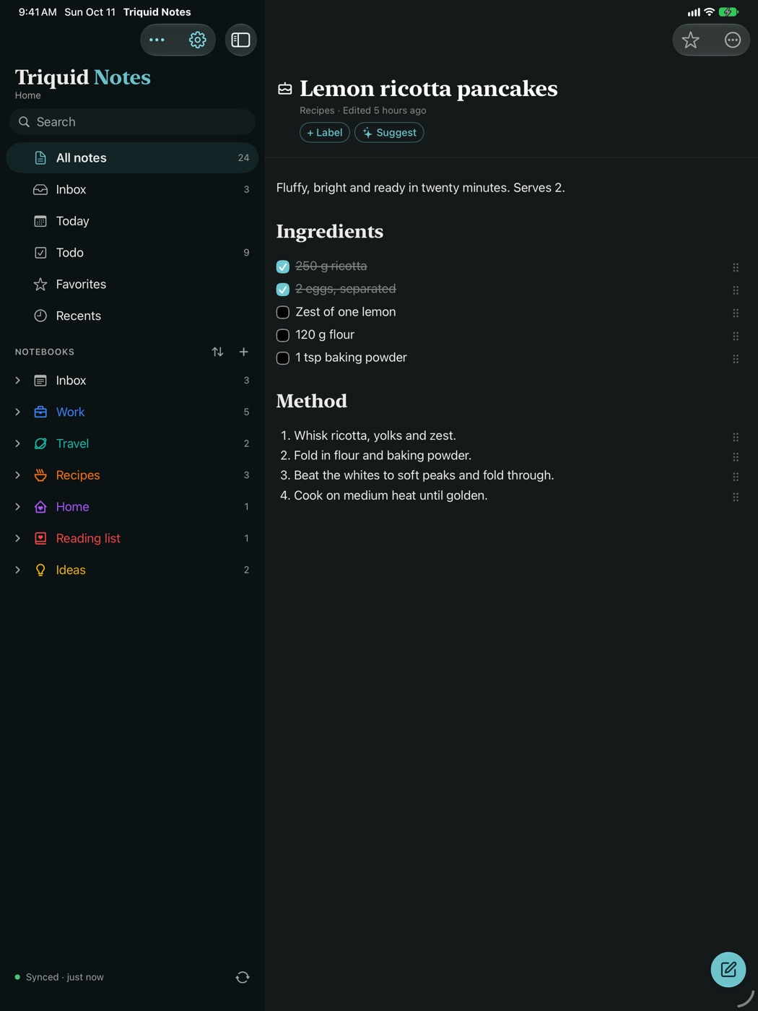Image resolution: width=758 pixels, height=1011 pixels.
Task: Open the Reading list notebook
Action: click(132, 538)
